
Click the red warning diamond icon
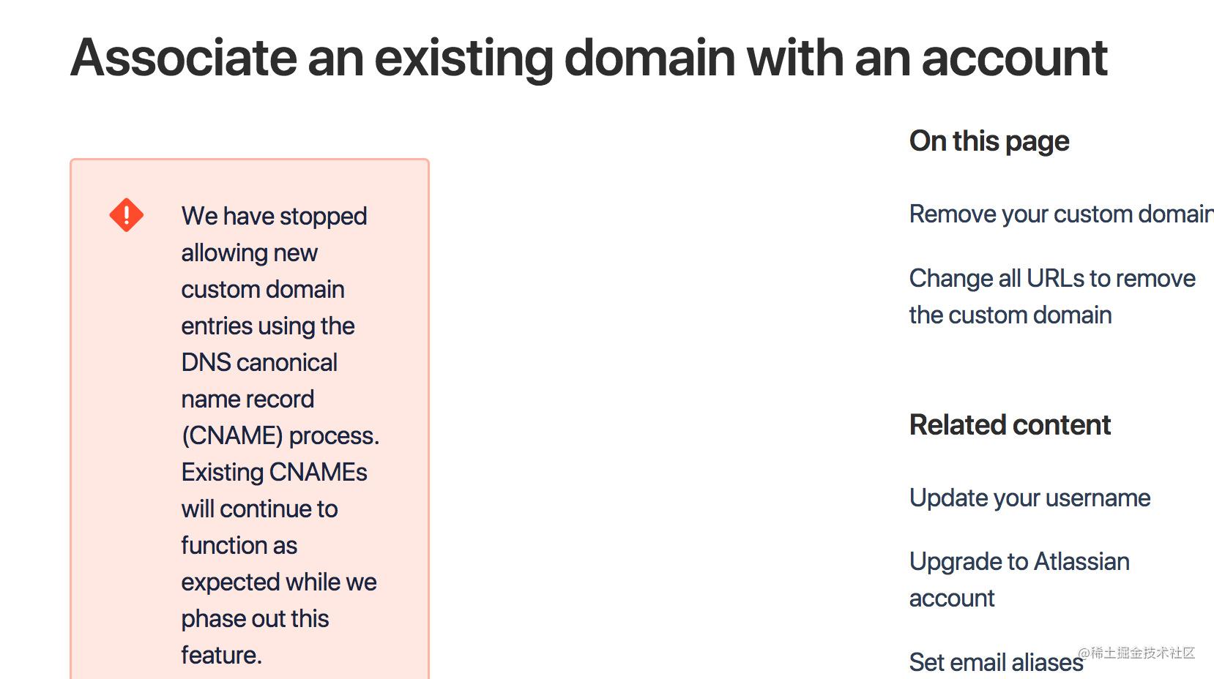[x=126, y=215]
